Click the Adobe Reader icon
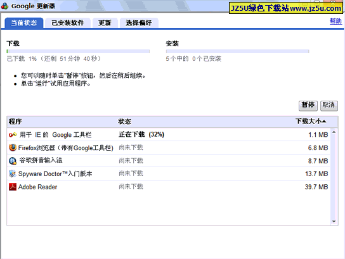The image size is (345, 259). 13,187
